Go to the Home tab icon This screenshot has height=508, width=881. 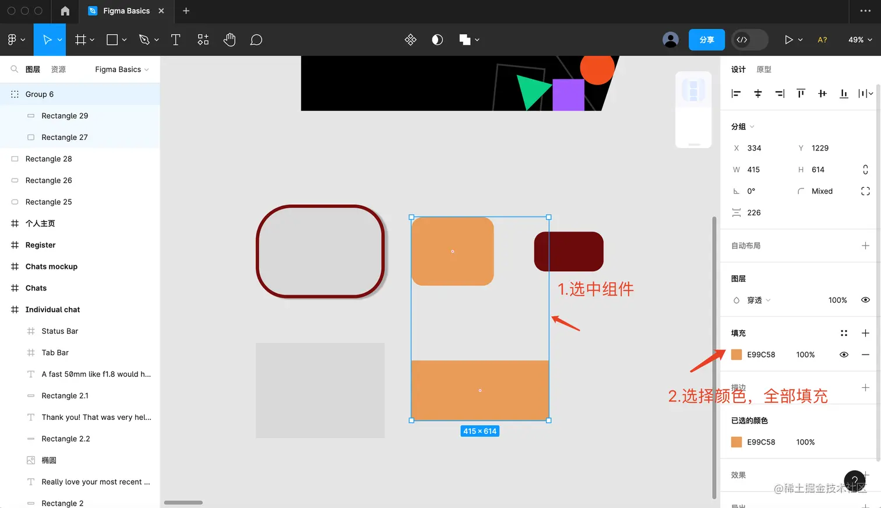pyautogui.click(x=65, y=11)
